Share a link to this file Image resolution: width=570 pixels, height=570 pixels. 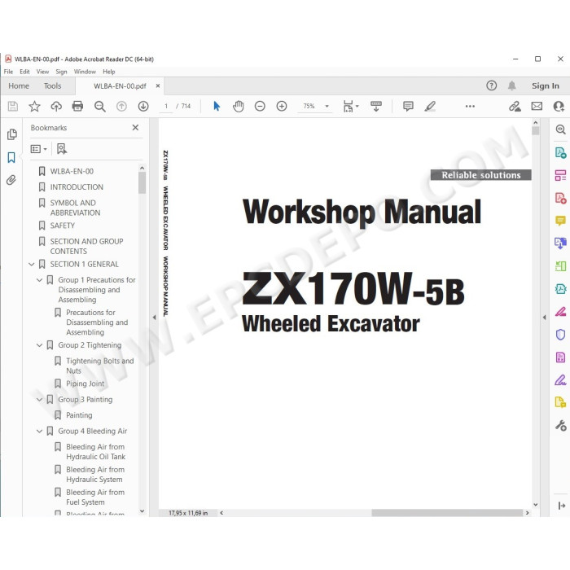coord(515,106)
